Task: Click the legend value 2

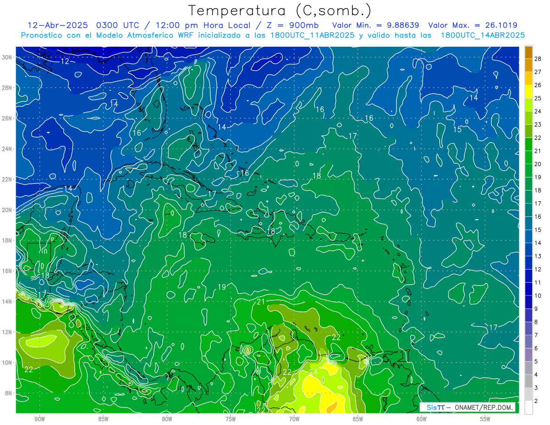Action: (x=536, y=401)
